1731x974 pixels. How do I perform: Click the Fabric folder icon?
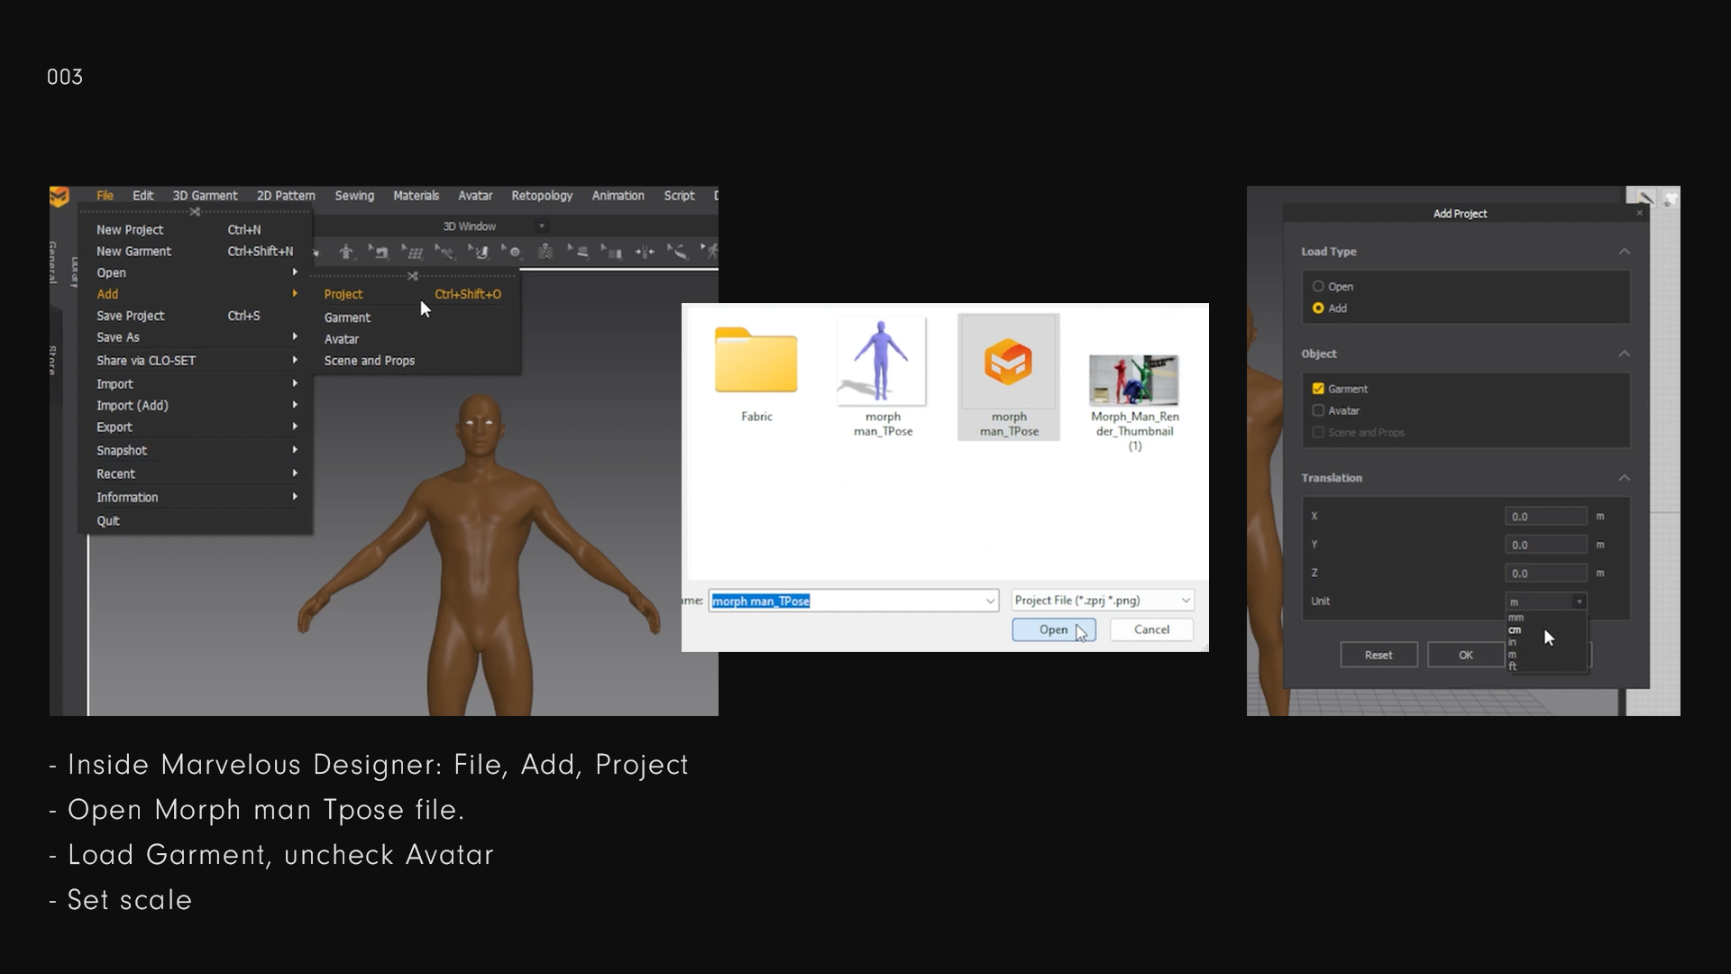[756, 361]
